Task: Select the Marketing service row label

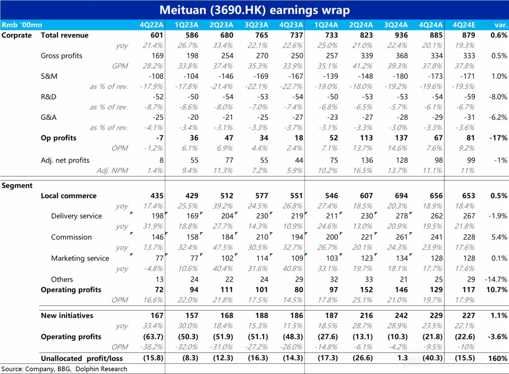Action: pos(80,259)
